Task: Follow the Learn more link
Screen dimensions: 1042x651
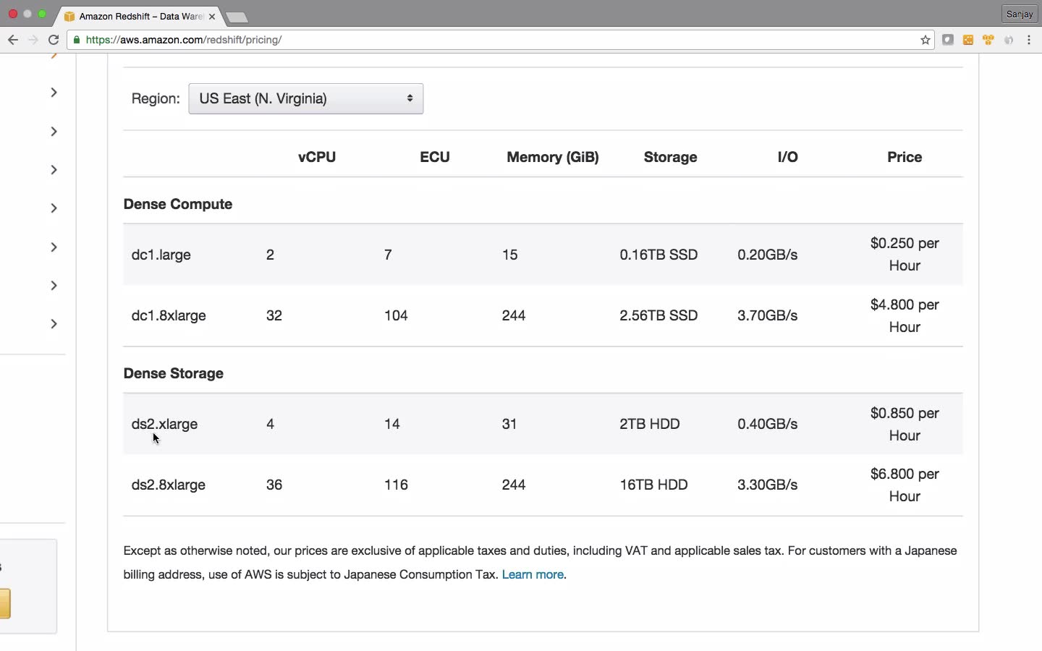Action: click(533, 575)
